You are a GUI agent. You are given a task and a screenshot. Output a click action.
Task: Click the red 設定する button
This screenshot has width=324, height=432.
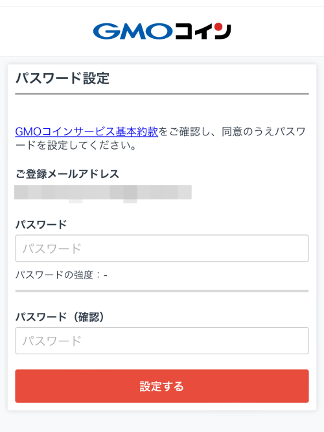pos(162,386)
